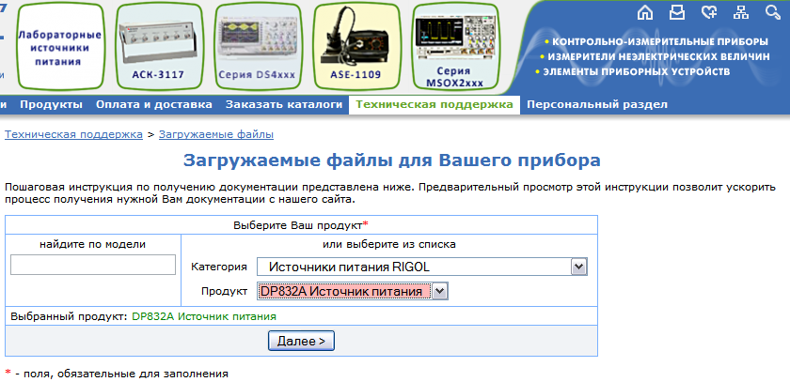Viewport: 790px width, 382px height.
Task: Click the model search input field
Action: 93,265
